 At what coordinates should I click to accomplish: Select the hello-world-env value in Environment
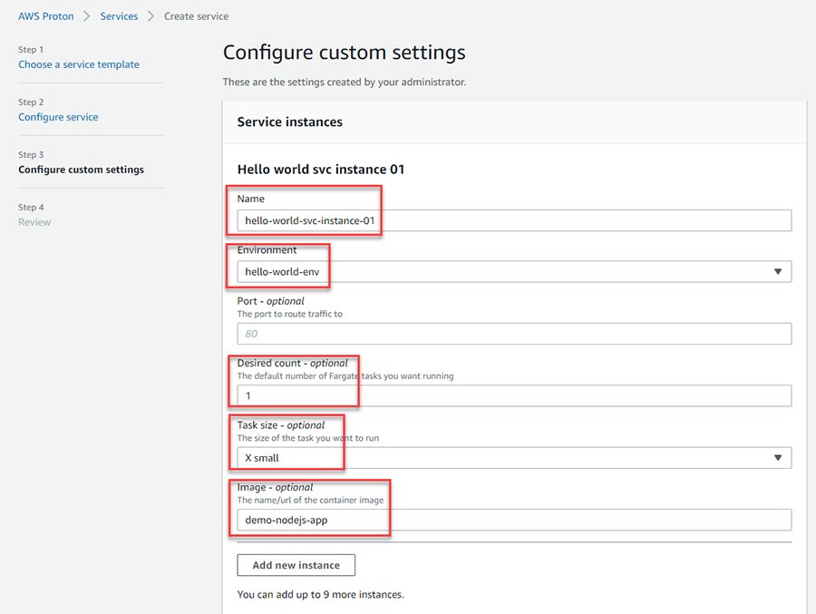[281, 271]
